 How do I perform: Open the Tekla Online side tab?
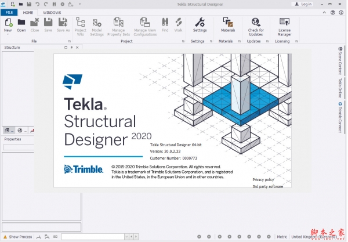(340, 88)
